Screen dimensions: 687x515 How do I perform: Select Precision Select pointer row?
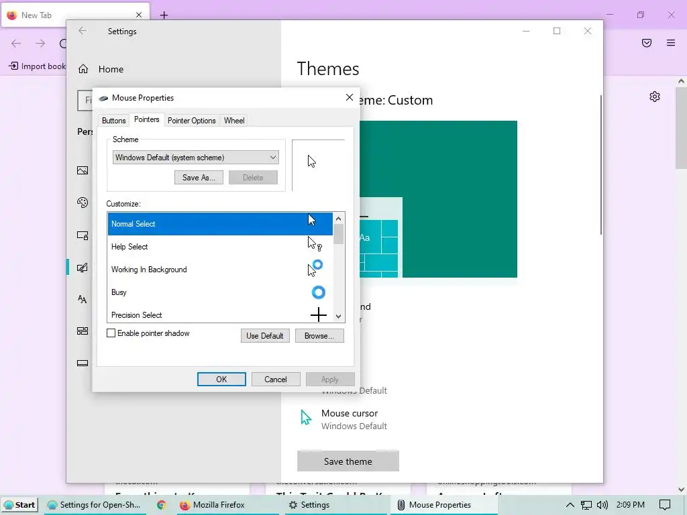[x=220, y=314]
